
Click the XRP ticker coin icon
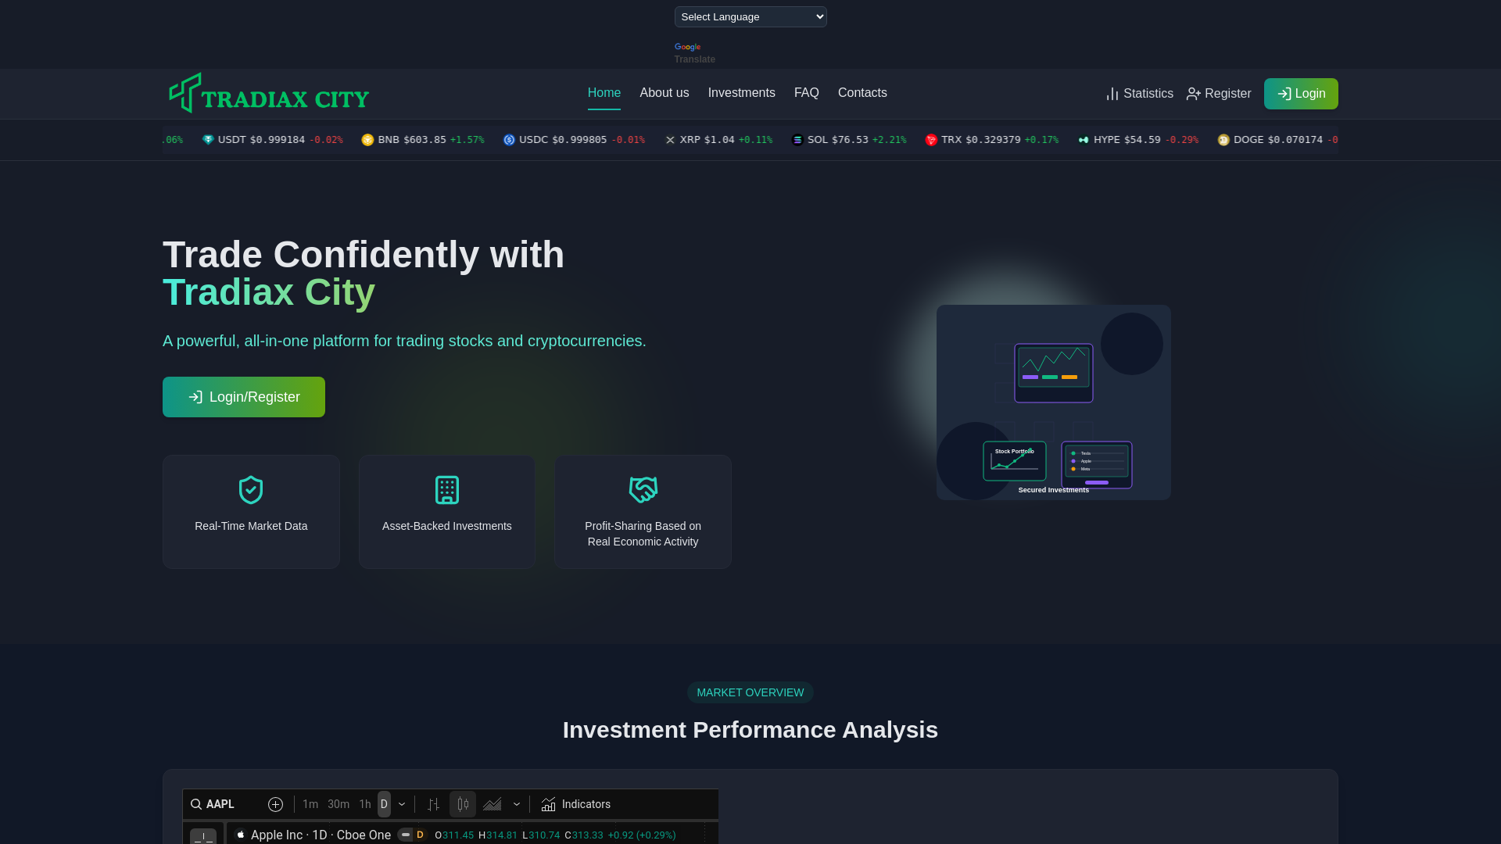tap(670, 140)
